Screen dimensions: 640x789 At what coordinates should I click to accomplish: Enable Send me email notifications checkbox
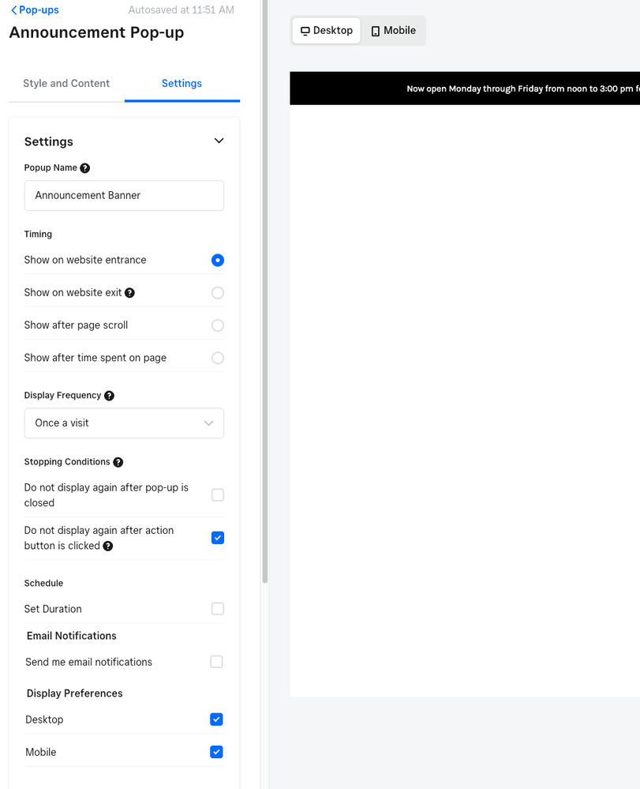click(x=217, y=662)
